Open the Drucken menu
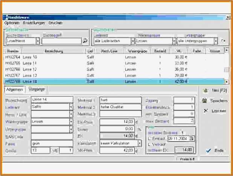The image size is (233, 176). (55, 23)
